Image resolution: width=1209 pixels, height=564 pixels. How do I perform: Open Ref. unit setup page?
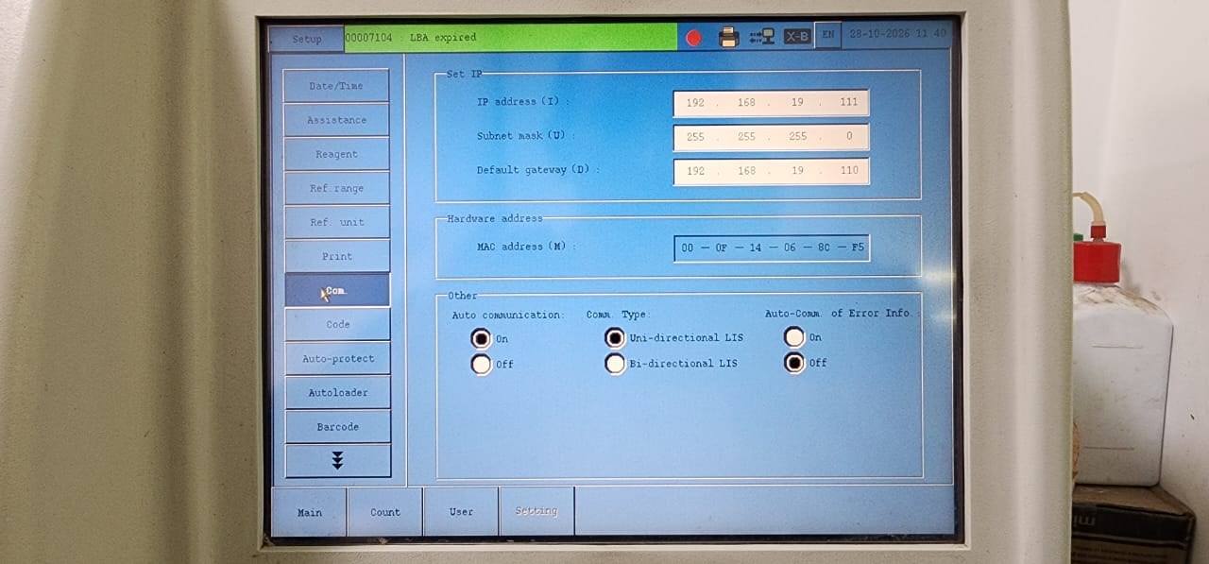pos(336,222)
